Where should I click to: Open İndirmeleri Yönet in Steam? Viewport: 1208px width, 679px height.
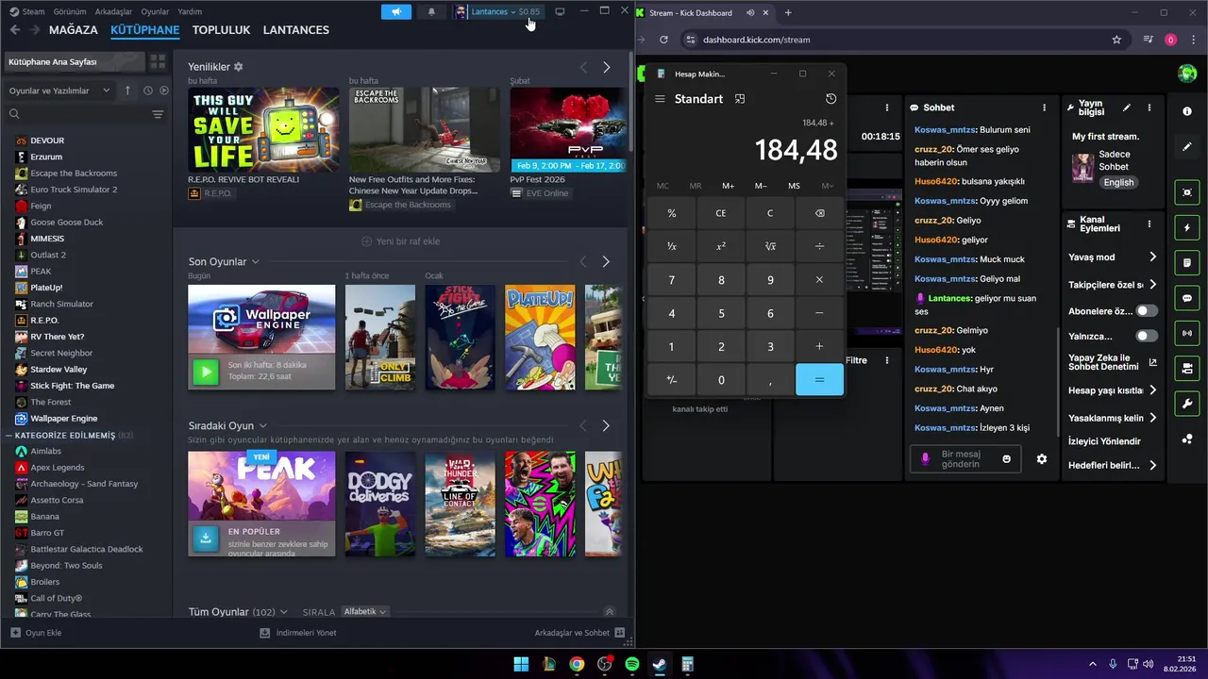click(x=298, y=633)
